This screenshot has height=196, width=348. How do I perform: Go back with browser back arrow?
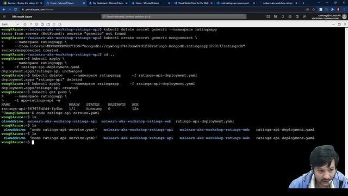4,10
